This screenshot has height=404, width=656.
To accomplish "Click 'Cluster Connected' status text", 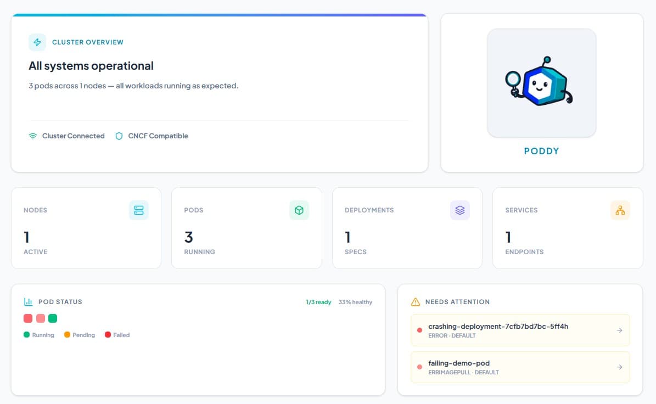I will pyautogui.click(x=73, y=136).
